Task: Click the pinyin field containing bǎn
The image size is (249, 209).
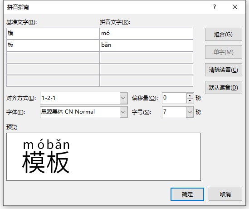Action: point(146,45)
